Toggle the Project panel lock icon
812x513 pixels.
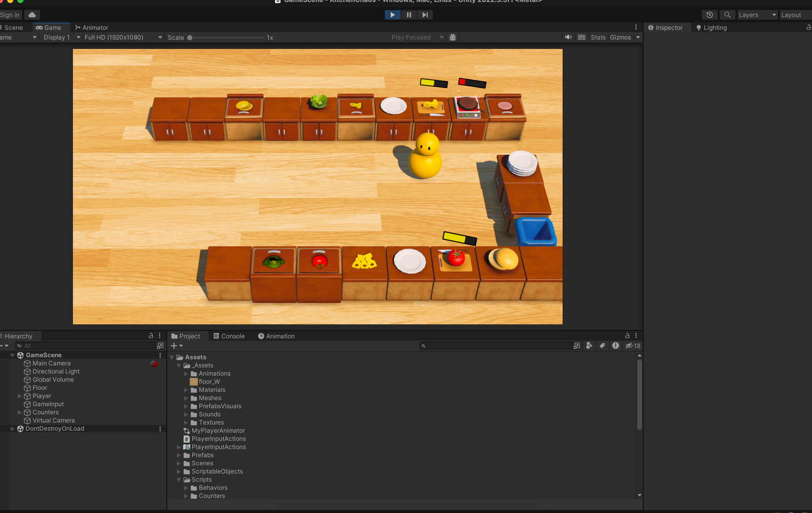627,336
